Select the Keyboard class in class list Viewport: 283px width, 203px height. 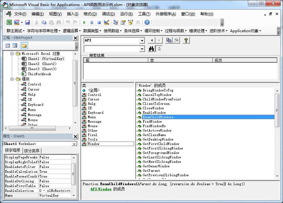coord(95,113)
